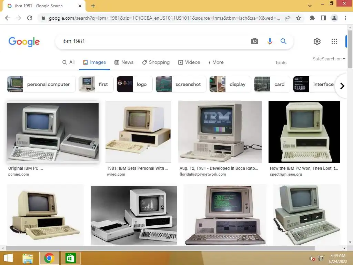Open the black-and-white IBM PC chart image
Image resolution: width=353 pixels, height=265 pixels.
click(133, 215)
